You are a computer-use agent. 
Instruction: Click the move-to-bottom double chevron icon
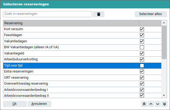(x=164, y=104)
